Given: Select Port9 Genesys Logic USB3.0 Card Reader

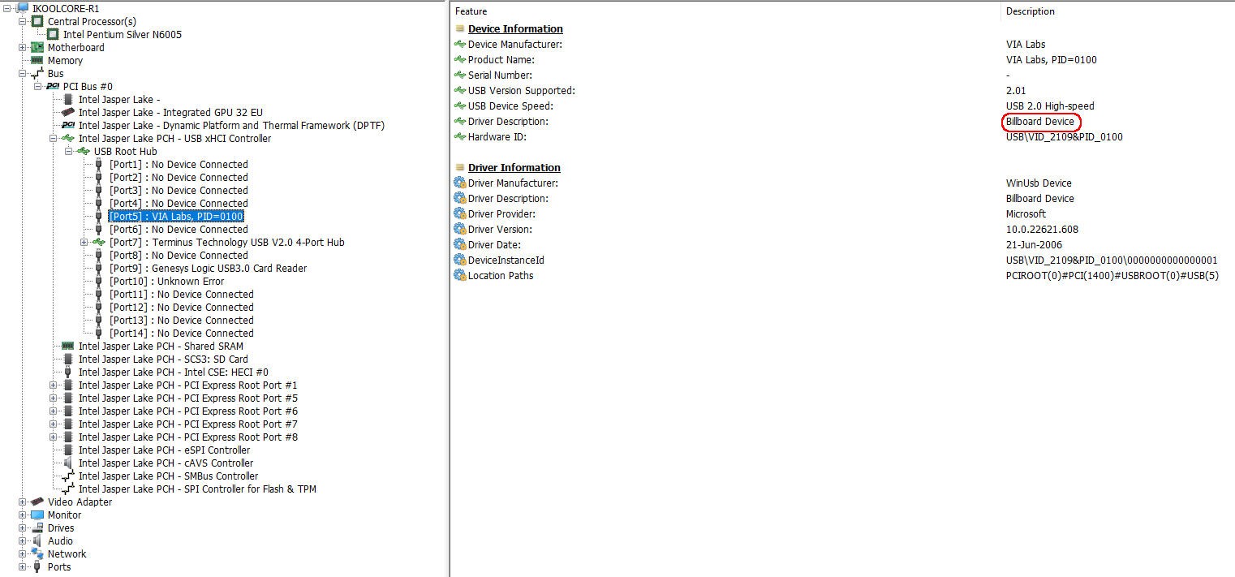Looking at the screenshot, I should coord(208,268).
